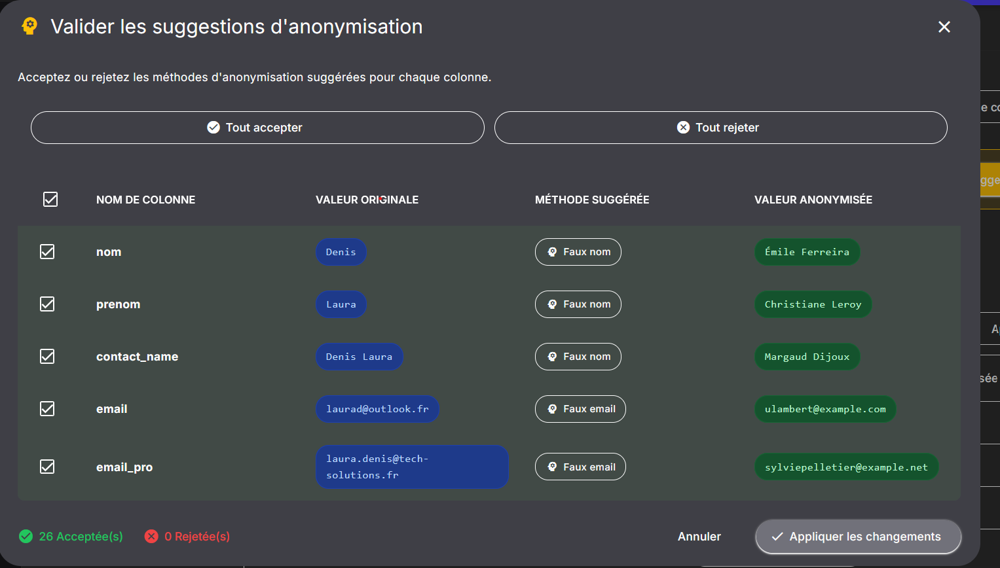Viewport: 1000px width, 568px height.
Task: Uncheck the checkbox for the nom row
Action: point(47,252)
